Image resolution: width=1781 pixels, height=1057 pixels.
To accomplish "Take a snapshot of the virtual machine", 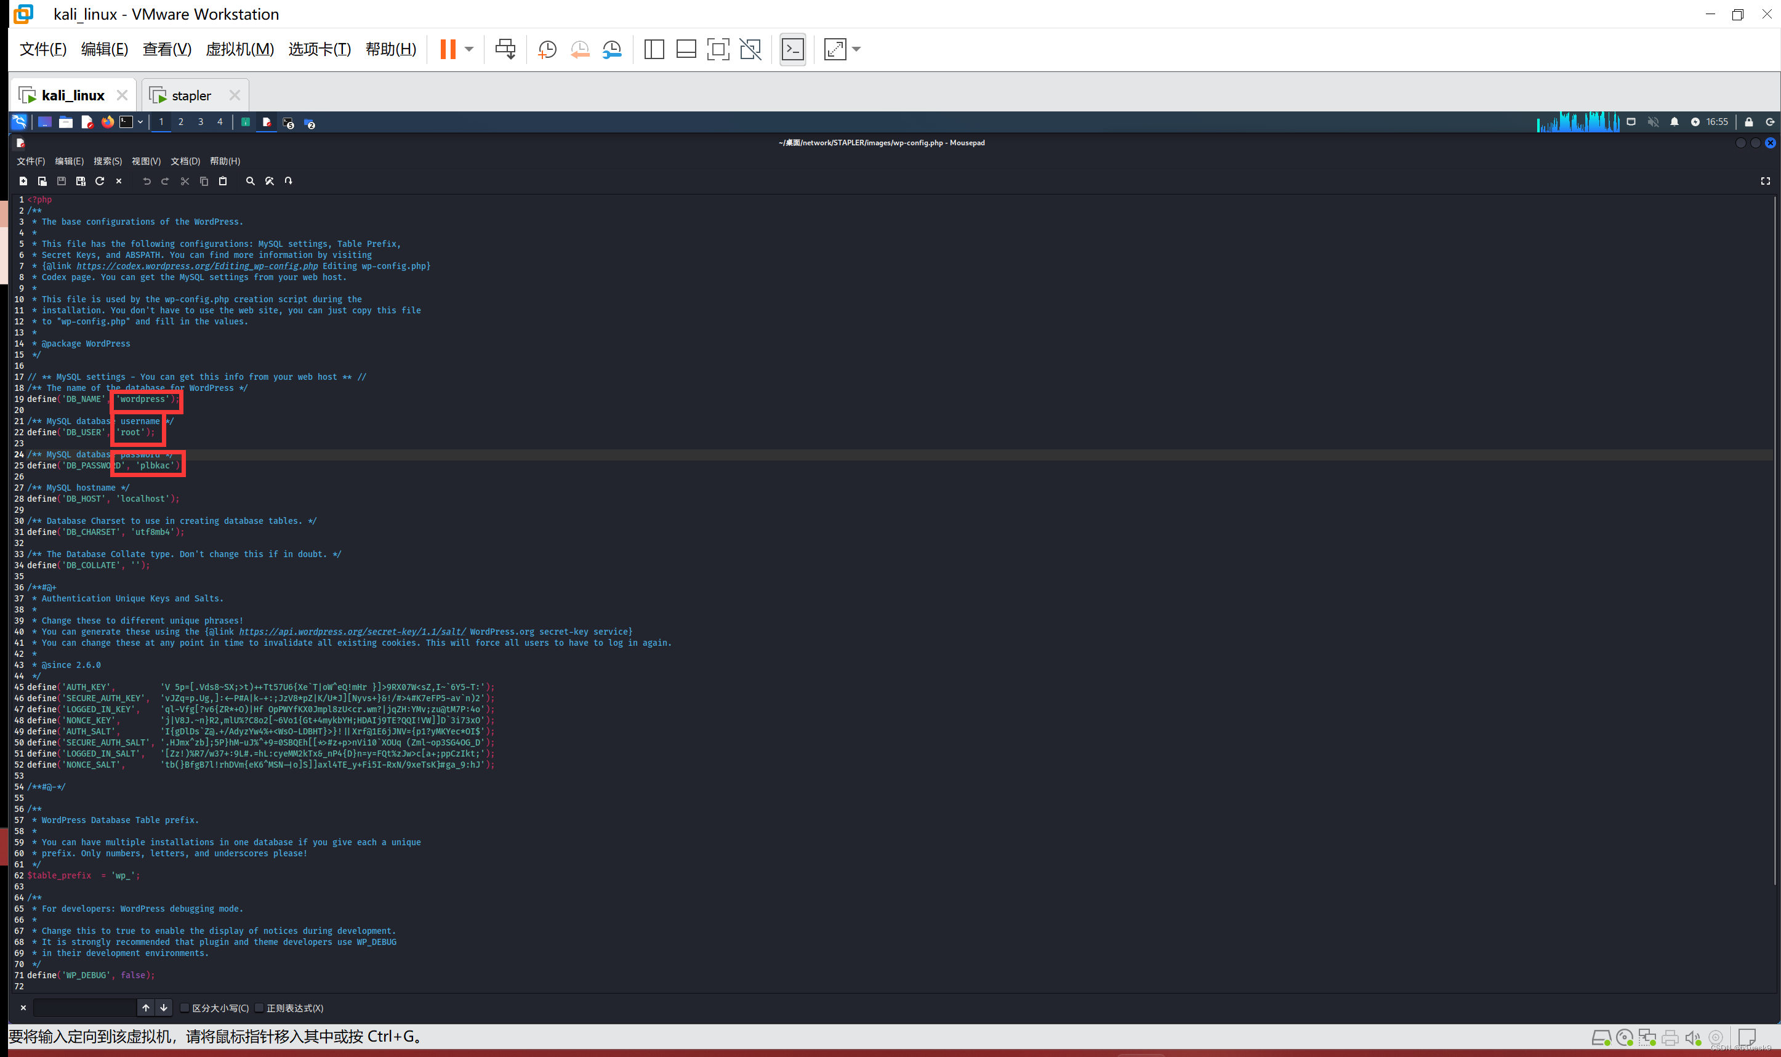I will tap(546, 49).
